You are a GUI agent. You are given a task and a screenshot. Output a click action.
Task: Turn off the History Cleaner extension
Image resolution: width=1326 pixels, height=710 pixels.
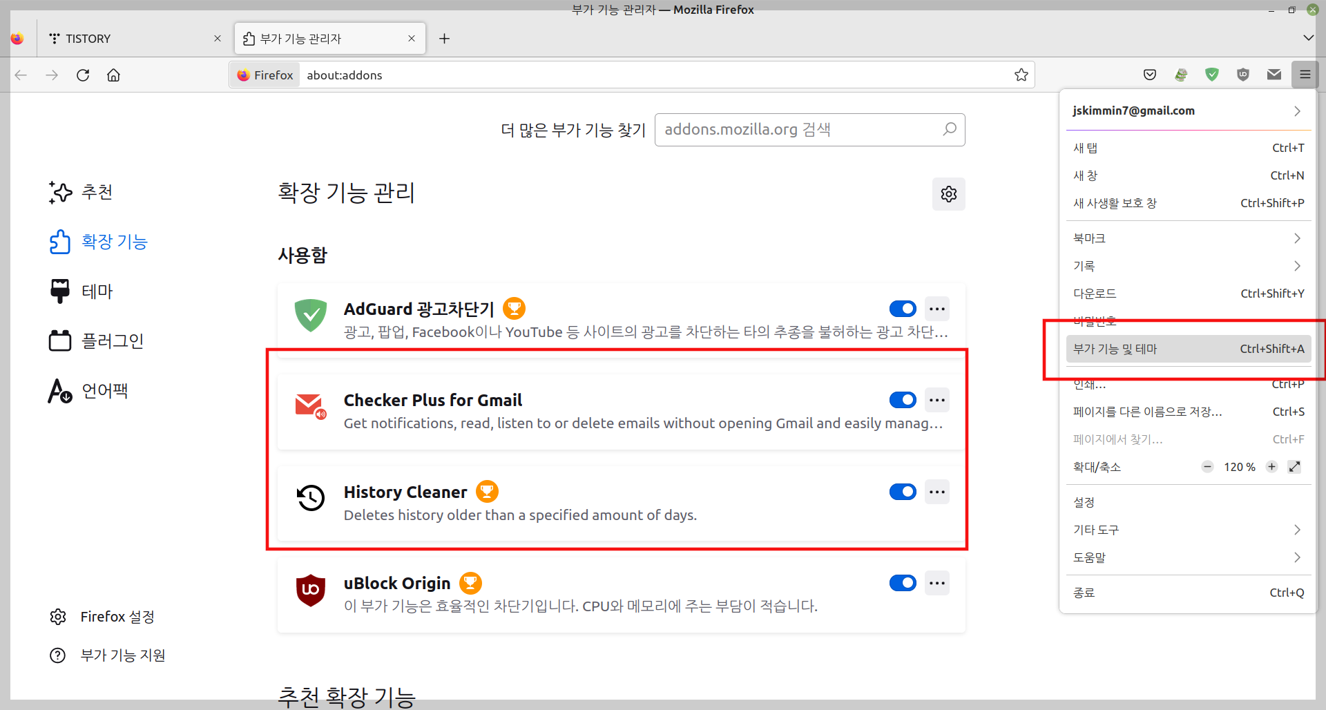903,492
